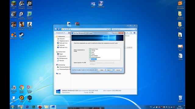Click the SkinPack thumbnail in details pane
Image resolution: width=195 pixels, height=109 pixels.
pyautogui.click(x=58, y=91)
